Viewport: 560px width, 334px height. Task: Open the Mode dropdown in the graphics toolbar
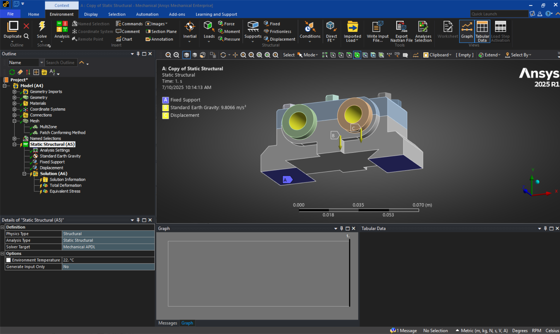coord(308,55)
